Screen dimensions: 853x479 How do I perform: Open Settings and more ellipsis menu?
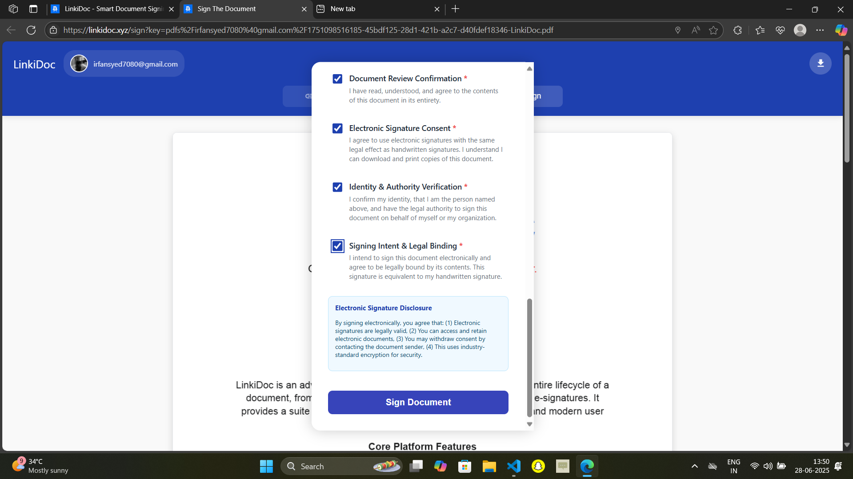pyautogui.click(x=820, y=30)
